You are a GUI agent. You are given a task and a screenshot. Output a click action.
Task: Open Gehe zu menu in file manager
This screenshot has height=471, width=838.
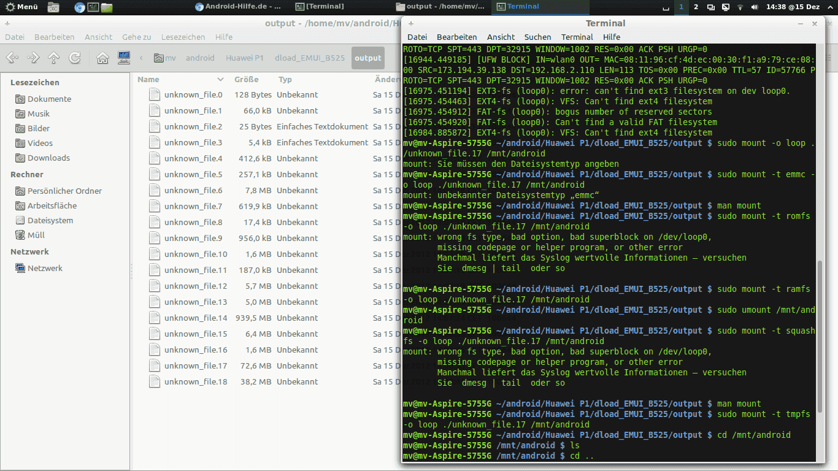pyautogui.click(x=136, y=37)
